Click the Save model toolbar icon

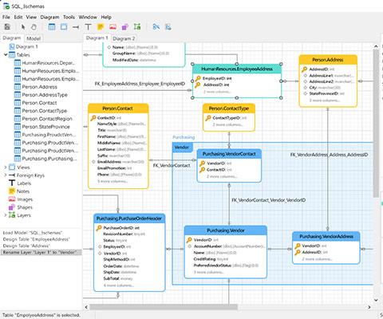(7, 26)
